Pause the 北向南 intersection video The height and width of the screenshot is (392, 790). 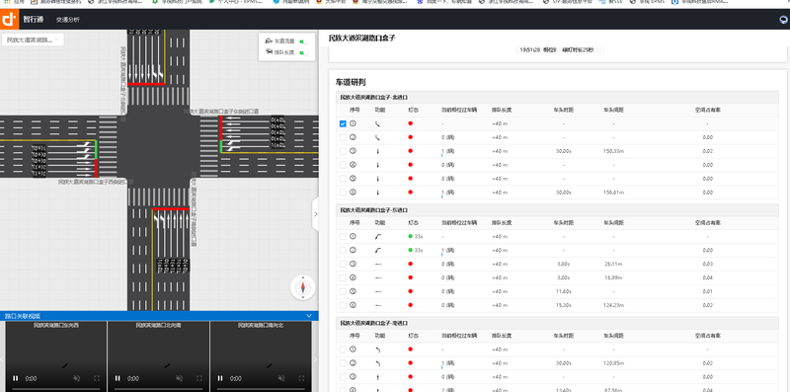(118, 378)
